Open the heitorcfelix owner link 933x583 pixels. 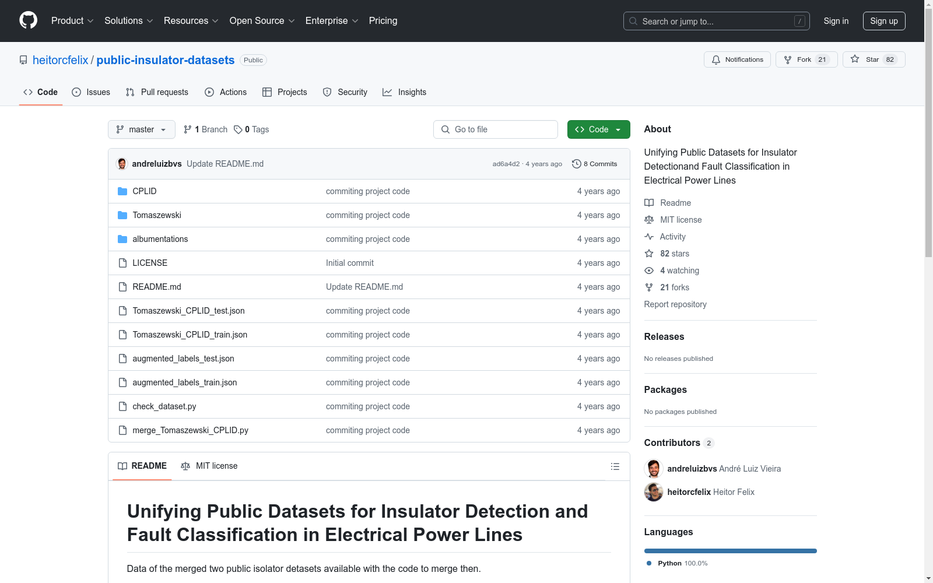pos(61,60)
